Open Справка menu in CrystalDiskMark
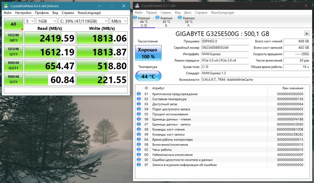Image resolution: width=314 pixels, height=183 pixels. (67, 13)
